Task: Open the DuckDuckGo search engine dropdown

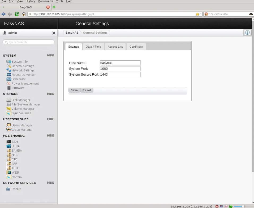Action: click(209, 14)
